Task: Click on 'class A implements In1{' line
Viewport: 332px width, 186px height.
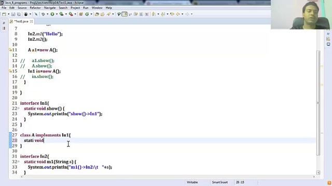Action: pyautogui.click(x=46, y=135)
